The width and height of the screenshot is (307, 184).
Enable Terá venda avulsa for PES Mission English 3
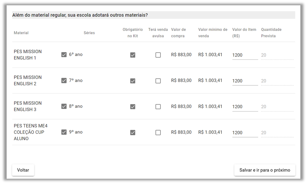pyautogui.click(x=158, y=107)
